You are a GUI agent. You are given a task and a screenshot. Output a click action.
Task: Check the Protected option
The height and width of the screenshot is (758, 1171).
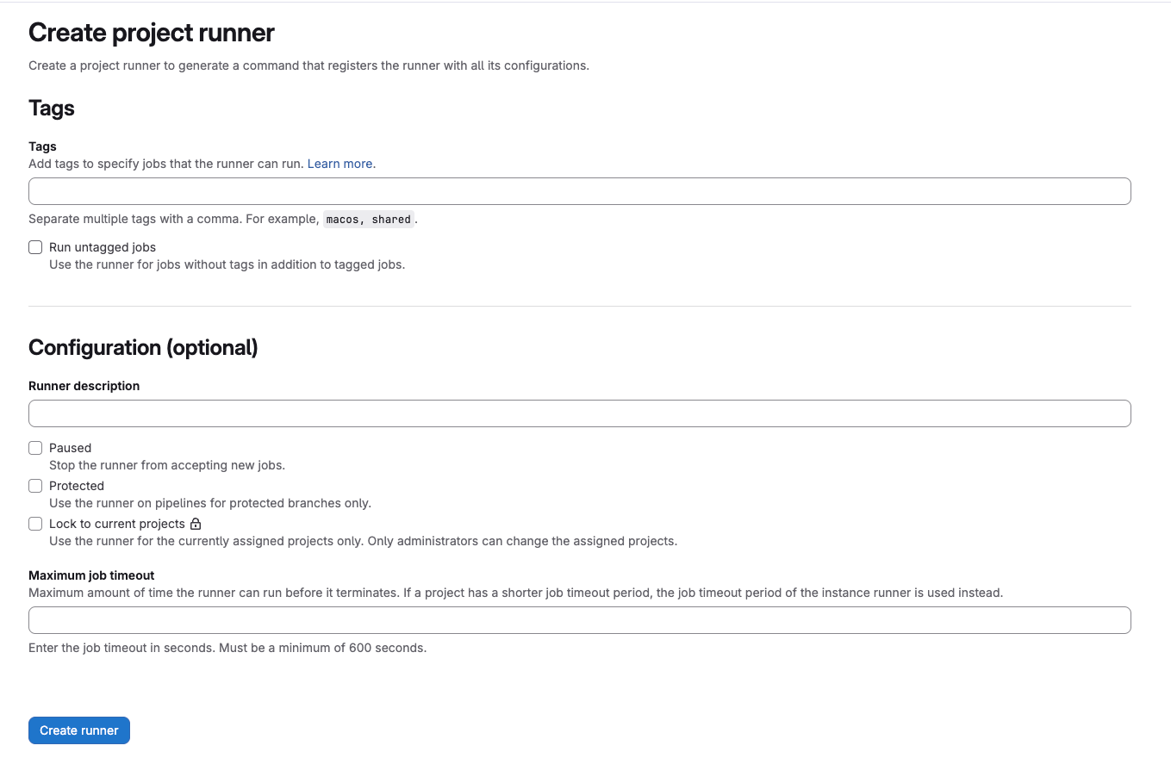click(x=35, y=486)
